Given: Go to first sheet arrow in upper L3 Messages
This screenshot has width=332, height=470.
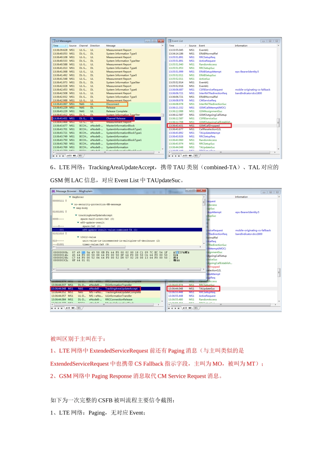Looking at the screenshot, I should coord(53,156).
